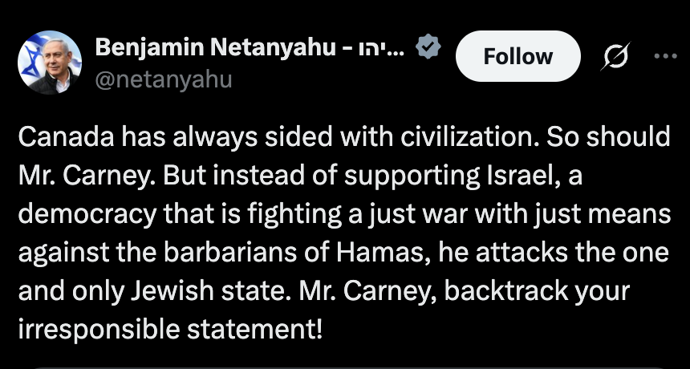
Task: Open the @netanyahu handle link
Action: click(x=163, y=80)
